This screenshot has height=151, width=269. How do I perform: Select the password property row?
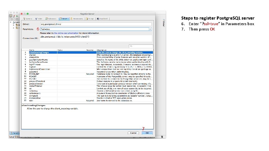(87, 72)
